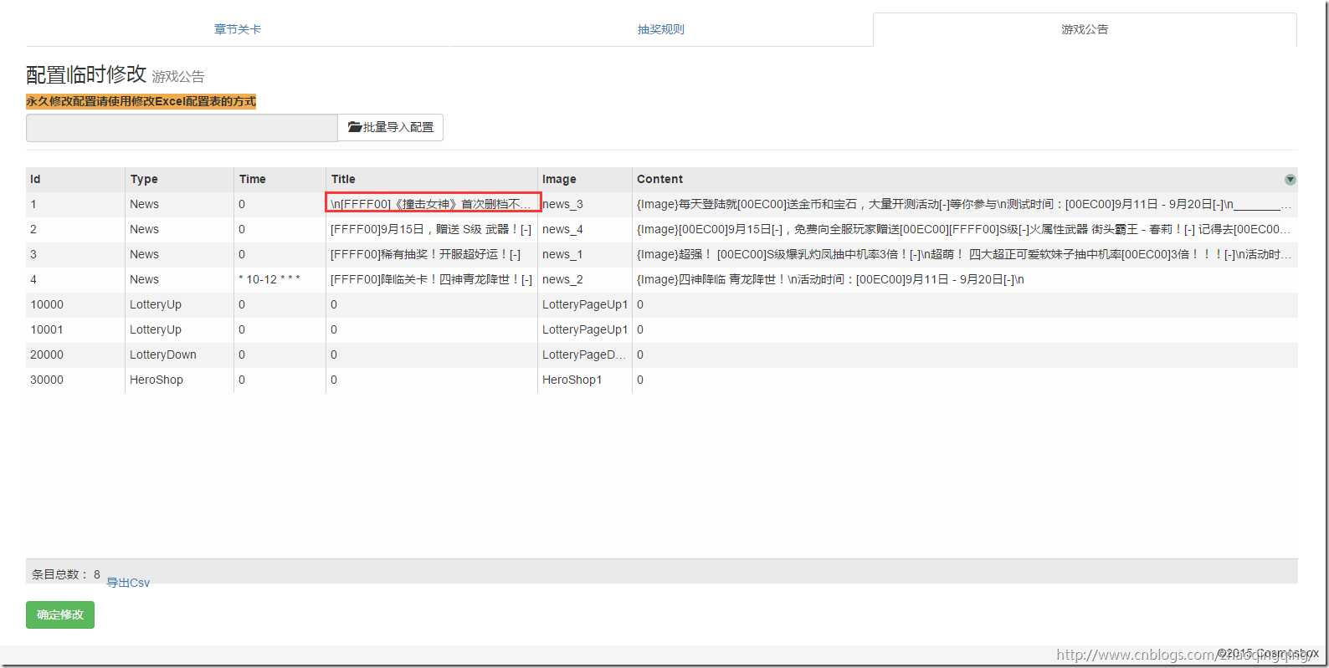Select the Id cell 20000
Image resolution: width=1329 pixels, height=668 pixels.
75,354
